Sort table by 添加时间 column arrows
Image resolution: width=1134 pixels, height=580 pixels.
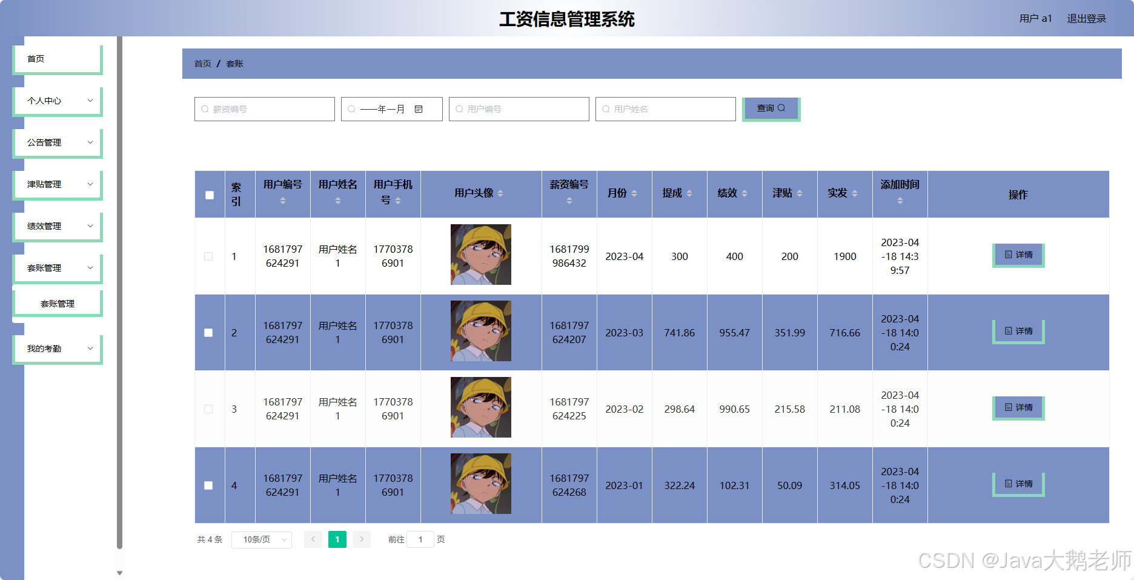900,201
